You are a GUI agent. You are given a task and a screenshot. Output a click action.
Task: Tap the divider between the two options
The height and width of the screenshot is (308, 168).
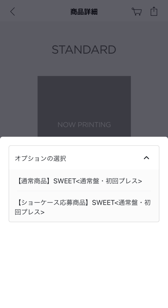click(84, 191)
